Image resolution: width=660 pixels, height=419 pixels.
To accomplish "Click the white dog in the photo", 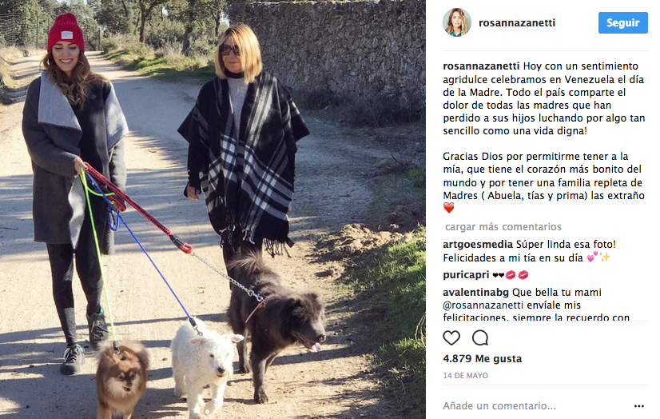I will tap(202, 365).
